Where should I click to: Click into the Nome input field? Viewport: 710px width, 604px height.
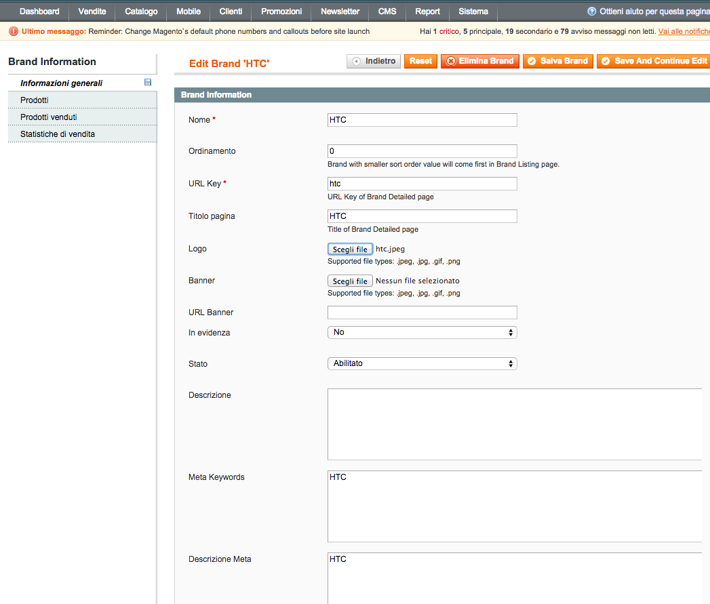click(x=422, y=120)
